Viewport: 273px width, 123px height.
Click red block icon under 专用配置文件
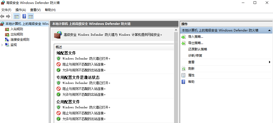(59, 89)
